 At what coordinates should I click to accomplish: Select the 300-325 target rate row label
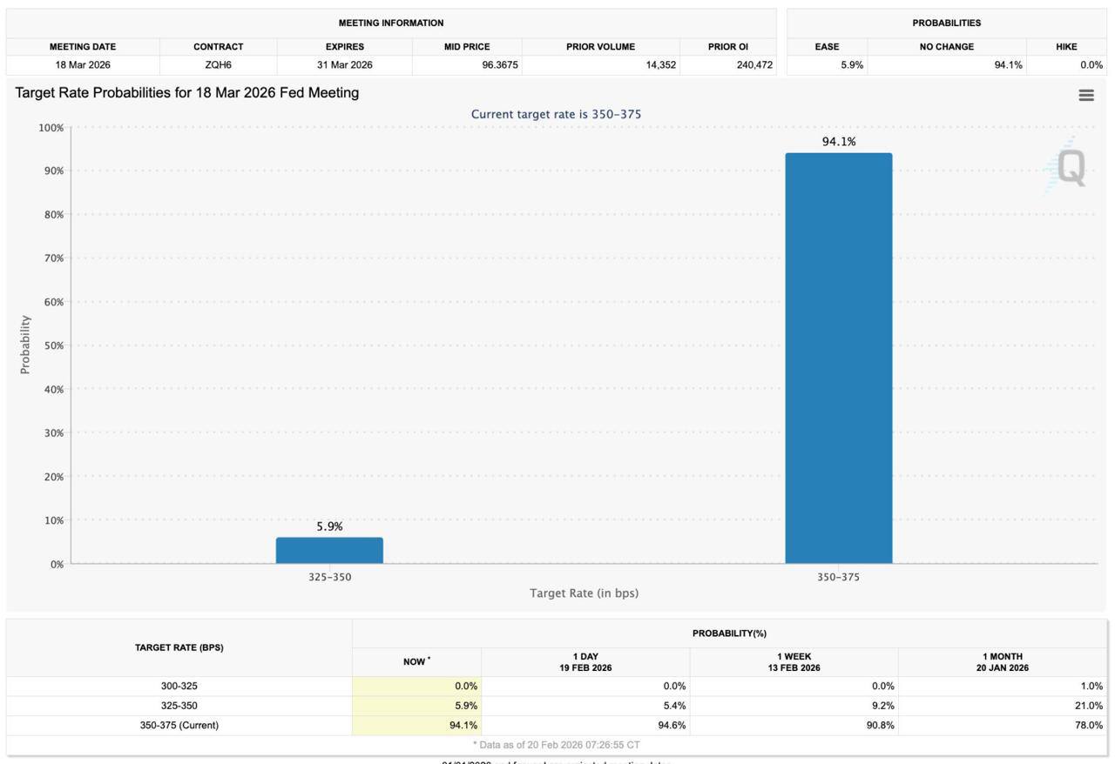(179, 687)
